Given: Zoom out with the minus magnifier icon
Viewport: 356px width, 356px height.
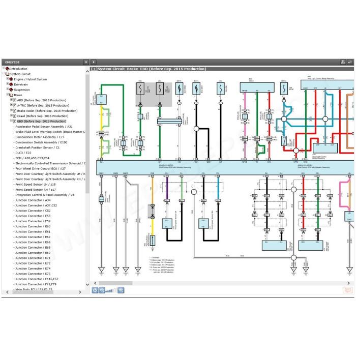Looking at the screenshot, I should pyautogui.click(x=102, y=290).
